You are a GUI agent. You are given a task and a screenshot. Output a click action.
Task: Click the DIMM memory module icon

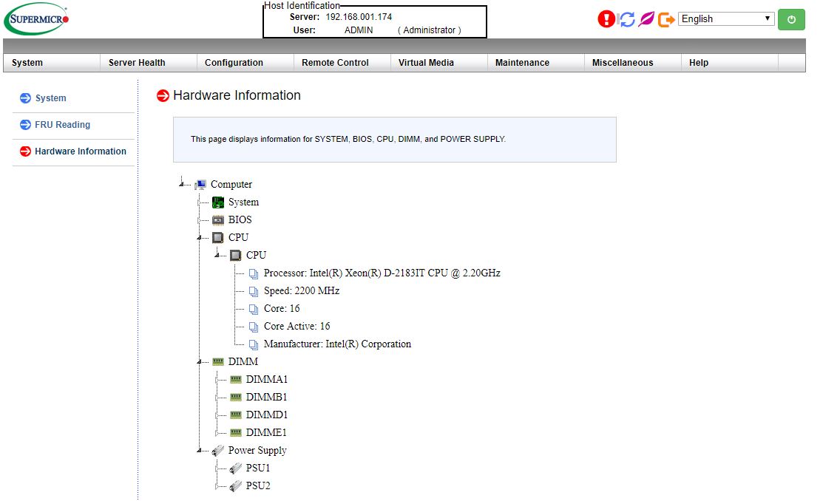[x=218, y=361]
